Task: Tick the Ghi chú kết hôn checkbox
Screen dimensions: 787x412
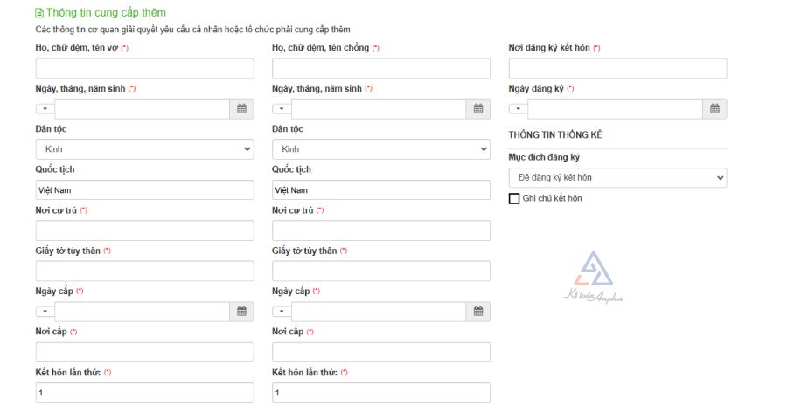Action: pyautogui.click(x=514, y=199)
